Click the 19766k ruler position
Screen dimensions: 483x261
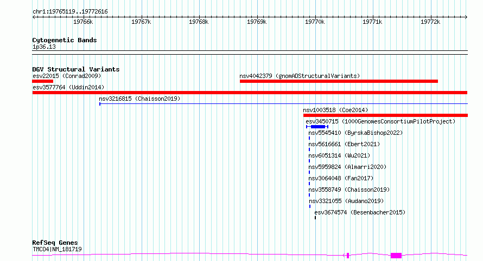pyautogui.click(x=83, y=22)
